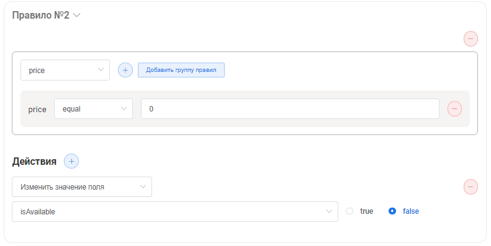Remove the rule group with top red minus

click(471, 39)
